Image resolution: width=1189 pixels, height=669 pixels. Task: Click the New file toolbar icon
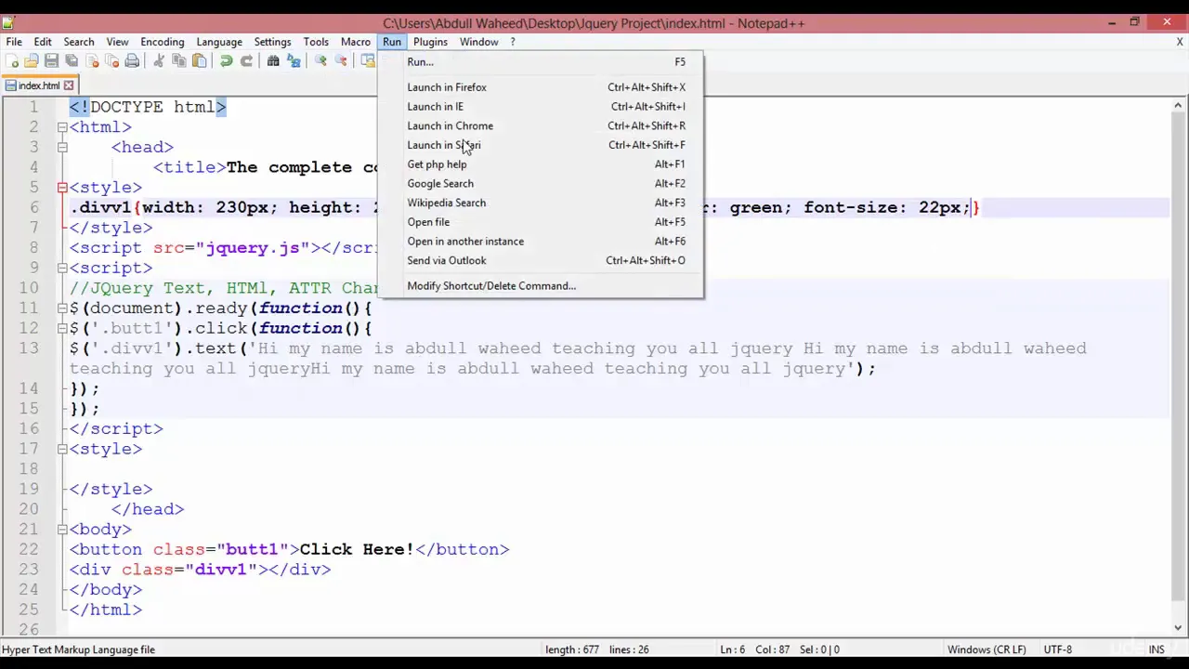[11, 61]
